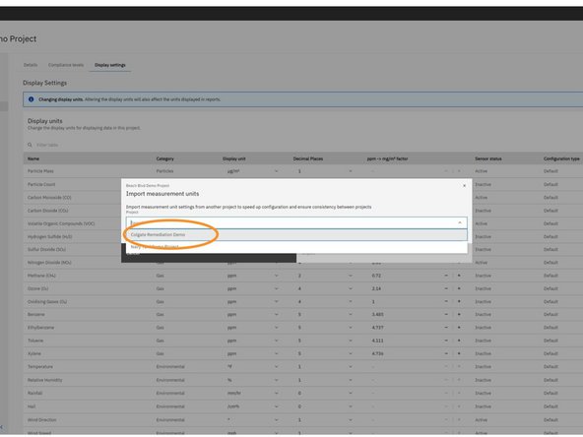Open Temperature display unit dropdown

coord(276,367)
